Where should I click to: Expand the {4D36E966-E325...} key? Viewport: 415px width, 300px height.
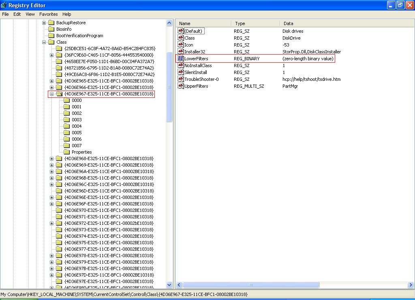click(x=51, y=87)
